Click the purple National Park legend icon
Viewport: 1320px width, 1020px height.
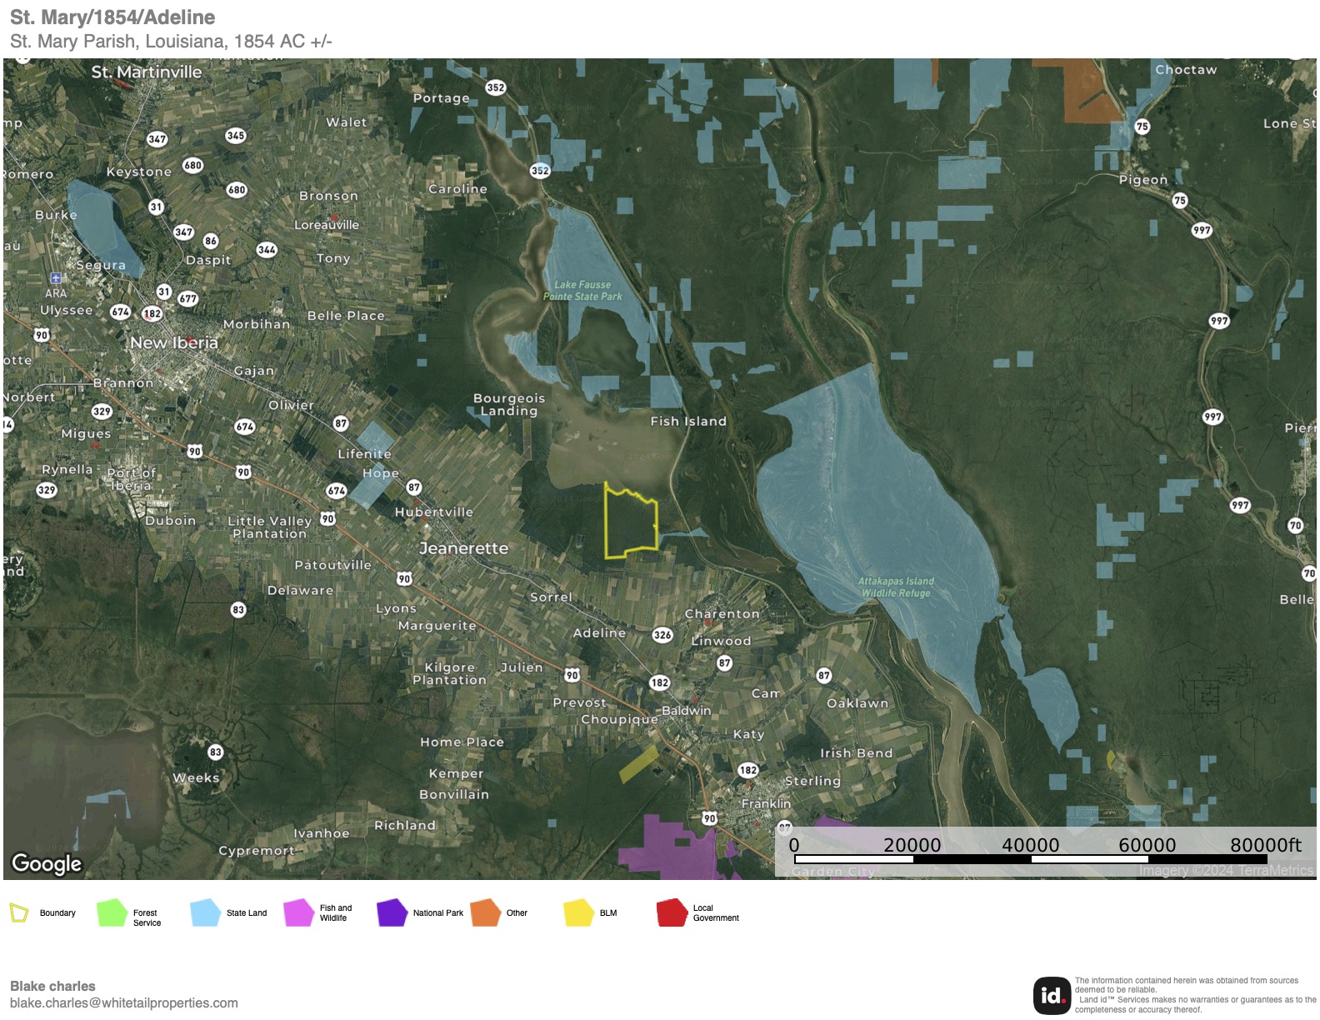(x=391, y=913)
